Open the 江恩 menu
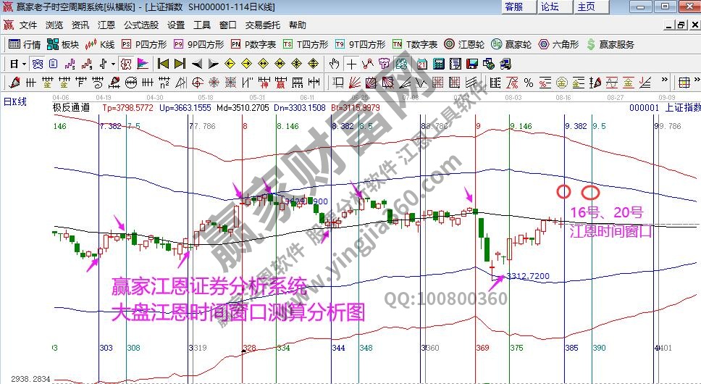Image resolution: width=701 pixels, height=384 pixels. tap(106, 25)
